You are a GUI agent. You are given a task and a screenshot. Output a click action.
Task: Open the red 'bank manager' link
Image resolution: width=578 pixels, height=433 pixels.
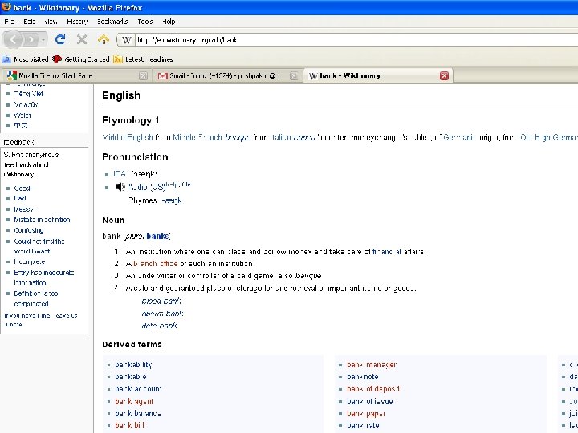click(x=372, y=365)
